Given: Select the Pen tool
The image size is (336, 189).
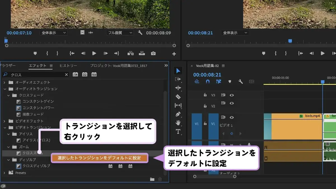Looking at the screenshot, I should pyautogui.click(x=178, y=114).
